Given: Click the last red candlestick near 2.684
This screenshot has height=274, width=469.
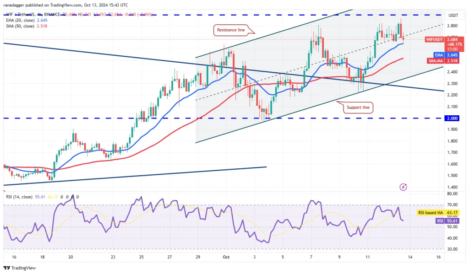Looking at the screenshot, I should (x=403, y=39).
